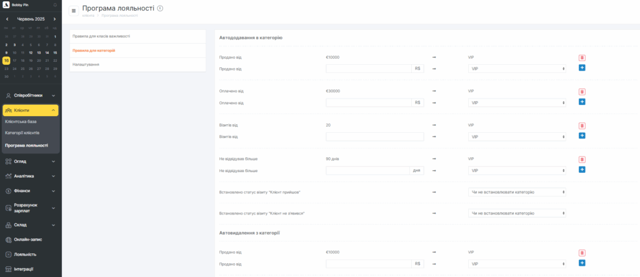Switch to Правила для категорій tab

(137, 51)
